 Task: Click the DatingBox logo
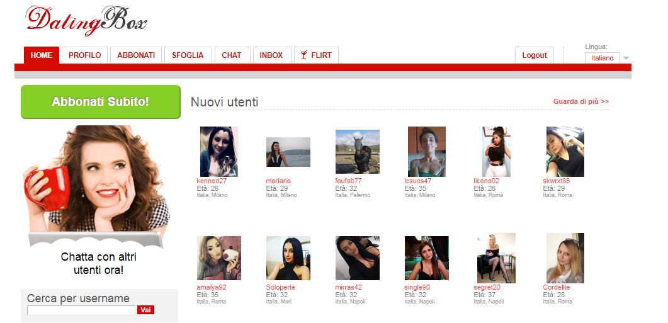coord(86,20)
